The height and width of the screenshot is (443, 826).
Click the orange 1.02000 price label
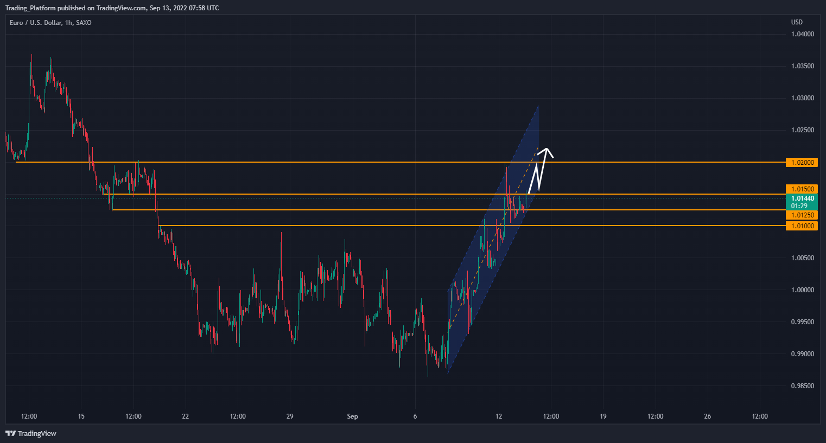coord(802,163)
